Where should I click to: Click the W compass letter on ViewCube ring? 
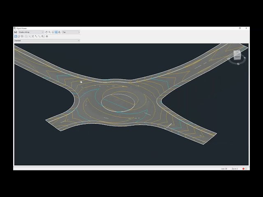228,59
